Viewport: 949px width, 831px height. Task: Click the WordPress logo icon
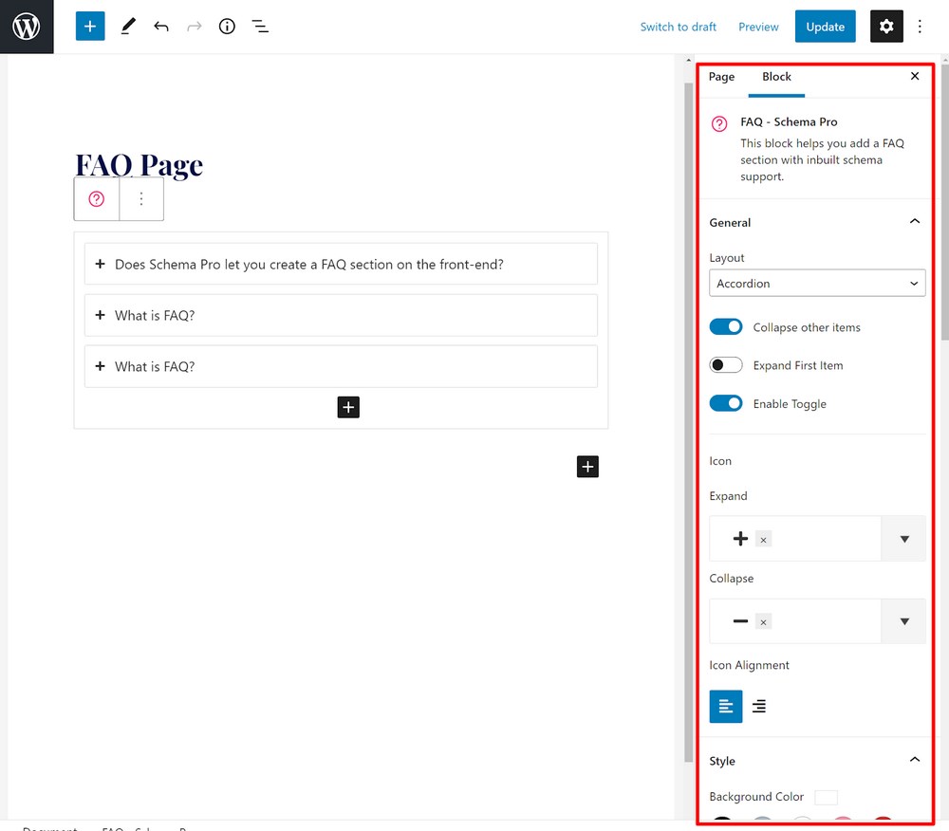click(27, 27)
